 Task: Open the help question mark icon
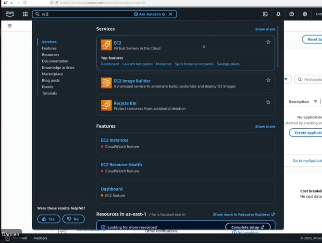[291, 14]
